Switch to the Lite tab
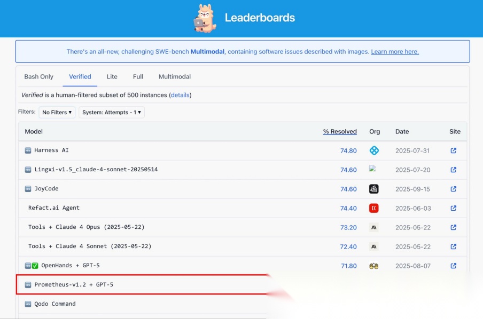This screenshot has height=319, width=483. [x=112, y=77]
